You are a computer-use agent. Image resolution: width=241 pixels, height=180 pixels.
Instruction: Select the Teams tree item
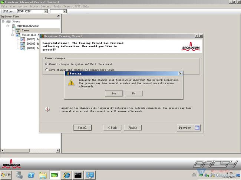click(x=26, y=30)
